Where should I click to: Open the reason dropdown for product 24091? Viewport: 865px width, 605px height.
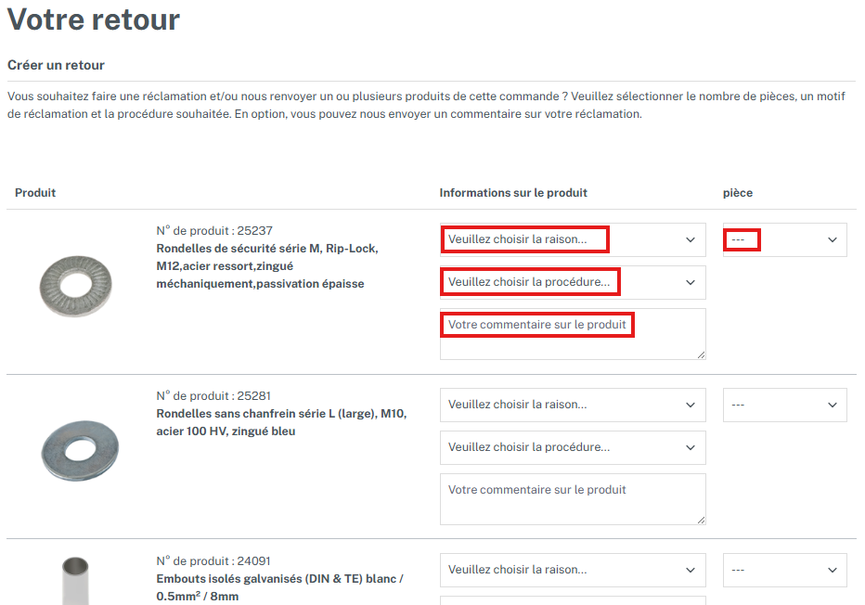click(572, 570)
